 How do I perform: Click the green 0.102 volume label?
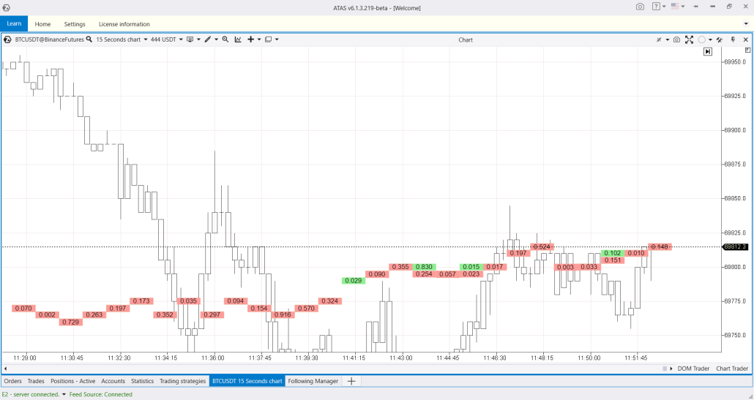coord(612,253)
